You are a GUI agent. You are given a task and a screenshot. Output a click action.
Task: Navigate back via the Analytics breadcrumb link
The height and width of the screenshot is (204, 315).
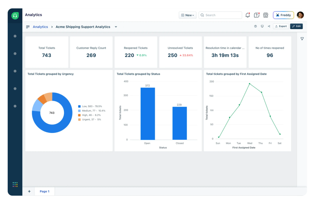[40, 27]
